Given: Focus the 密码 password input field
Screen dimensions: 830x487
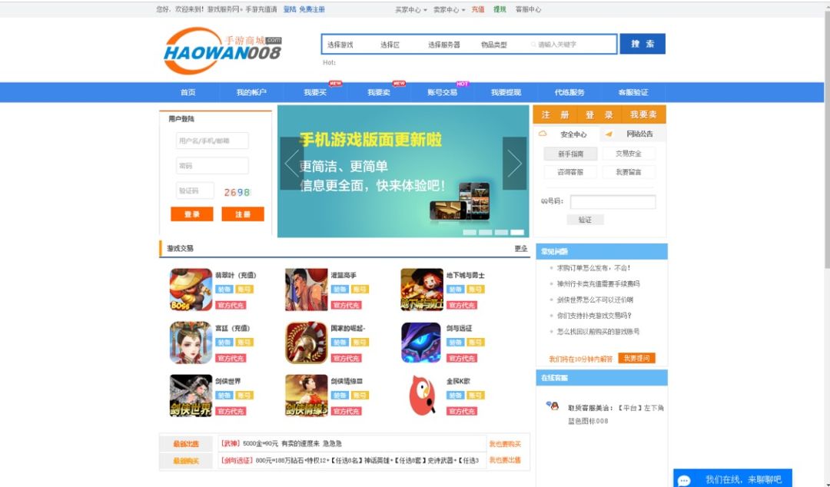Looking at the screenshot, I should tap(212, 166).
